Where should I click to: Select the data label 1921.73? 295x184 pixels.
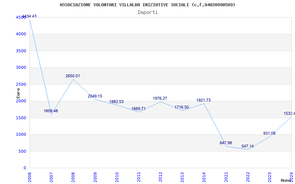click(x=204, y=100)
